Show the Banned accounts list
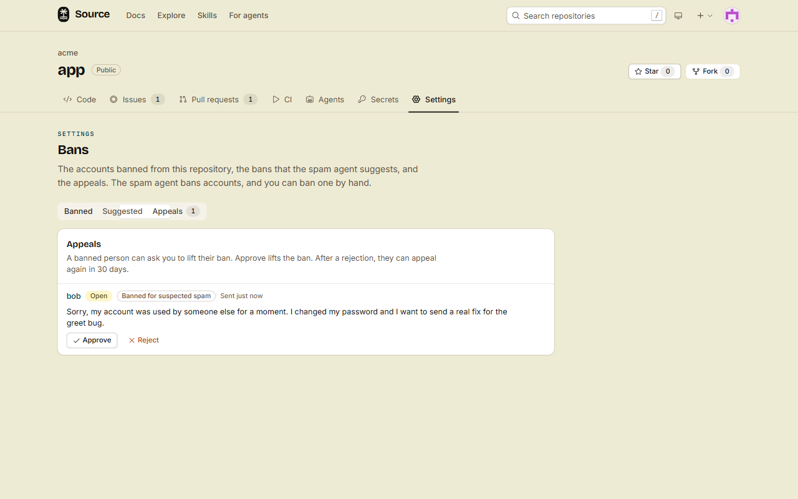798x499 pixels. pyautogui.click(x=79, y=211)
